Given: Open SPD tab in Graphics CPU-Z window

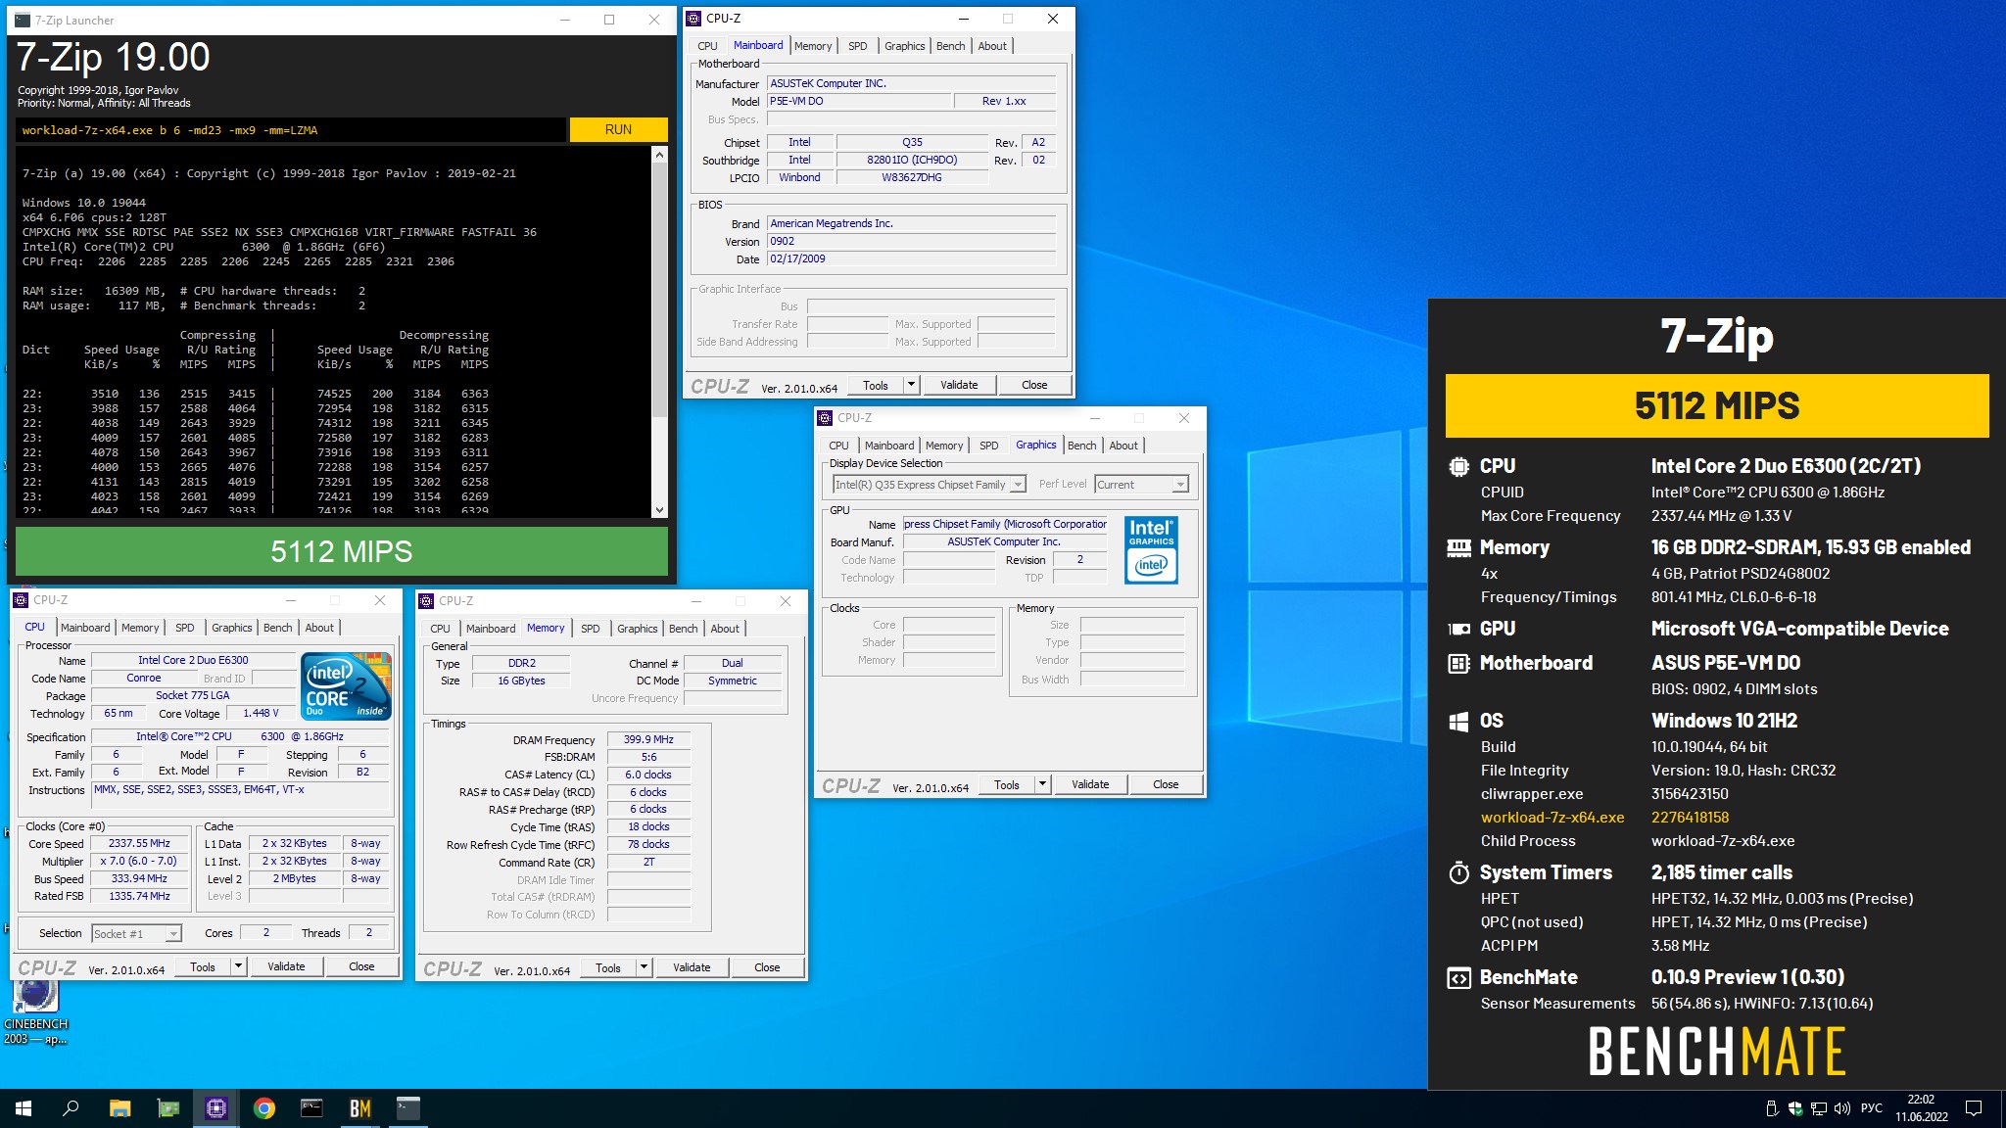Looking at the screenshot, I should [x=989, y=446].
